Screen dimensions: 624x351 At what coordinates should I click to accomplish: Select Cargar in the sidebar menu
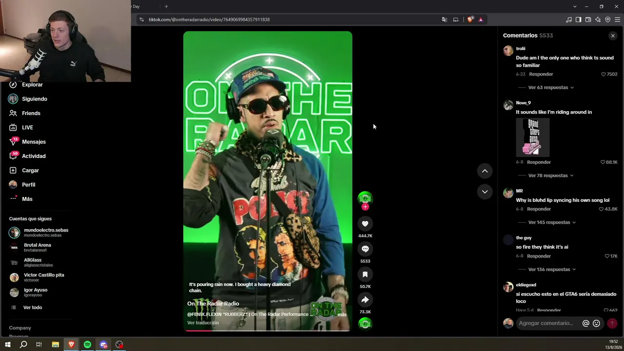coord(30,171)
